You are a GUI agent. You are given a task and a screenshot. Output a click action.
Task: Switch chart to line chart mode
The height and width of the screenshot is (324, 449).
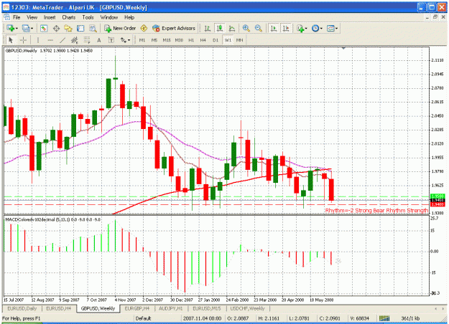click(232, 28)
